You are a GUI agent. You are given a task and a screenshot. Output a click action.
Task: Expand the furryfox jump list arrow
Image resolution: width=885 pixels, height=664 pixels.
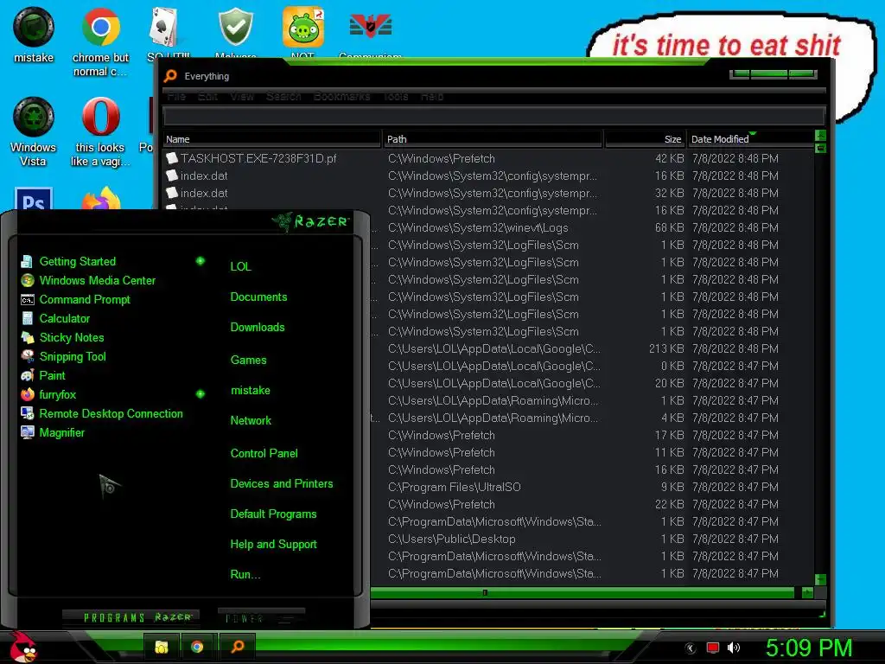click(x=200, y=394)
